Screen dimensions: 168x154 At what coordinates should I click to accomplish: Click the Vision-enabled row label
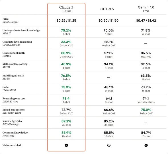[x=12, y=145]
